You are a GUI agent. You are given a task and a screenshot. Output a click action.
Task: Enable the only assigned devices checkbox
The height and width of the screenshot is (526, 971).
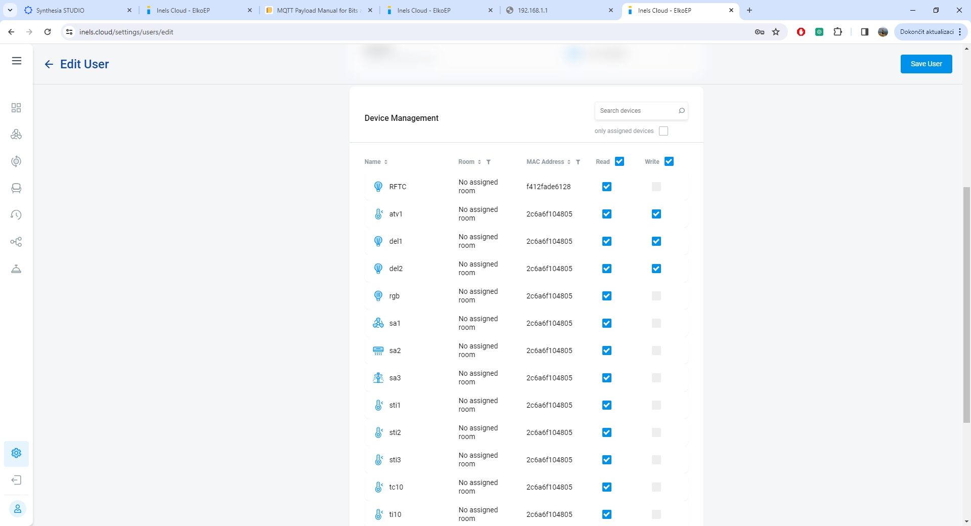pos(664,131)
